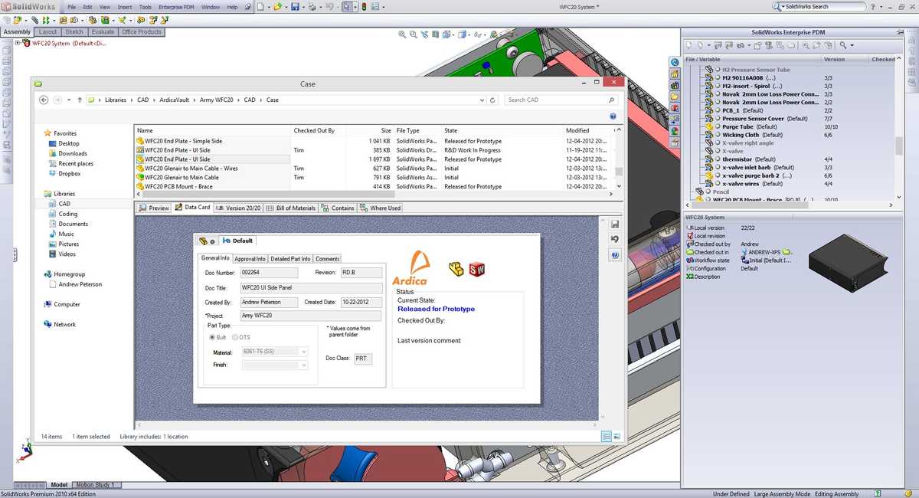Select the cursor Select tool in toolbar
Image resolution: width=919 pixels, height=498 pixels.
click(x=347, y=7)
